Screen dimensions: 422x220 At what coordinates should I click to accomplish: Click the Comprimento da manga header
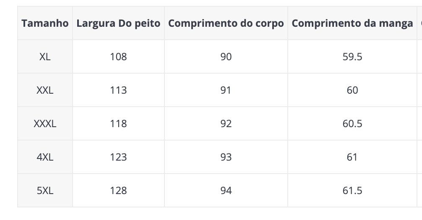click(x=352, y=23)
